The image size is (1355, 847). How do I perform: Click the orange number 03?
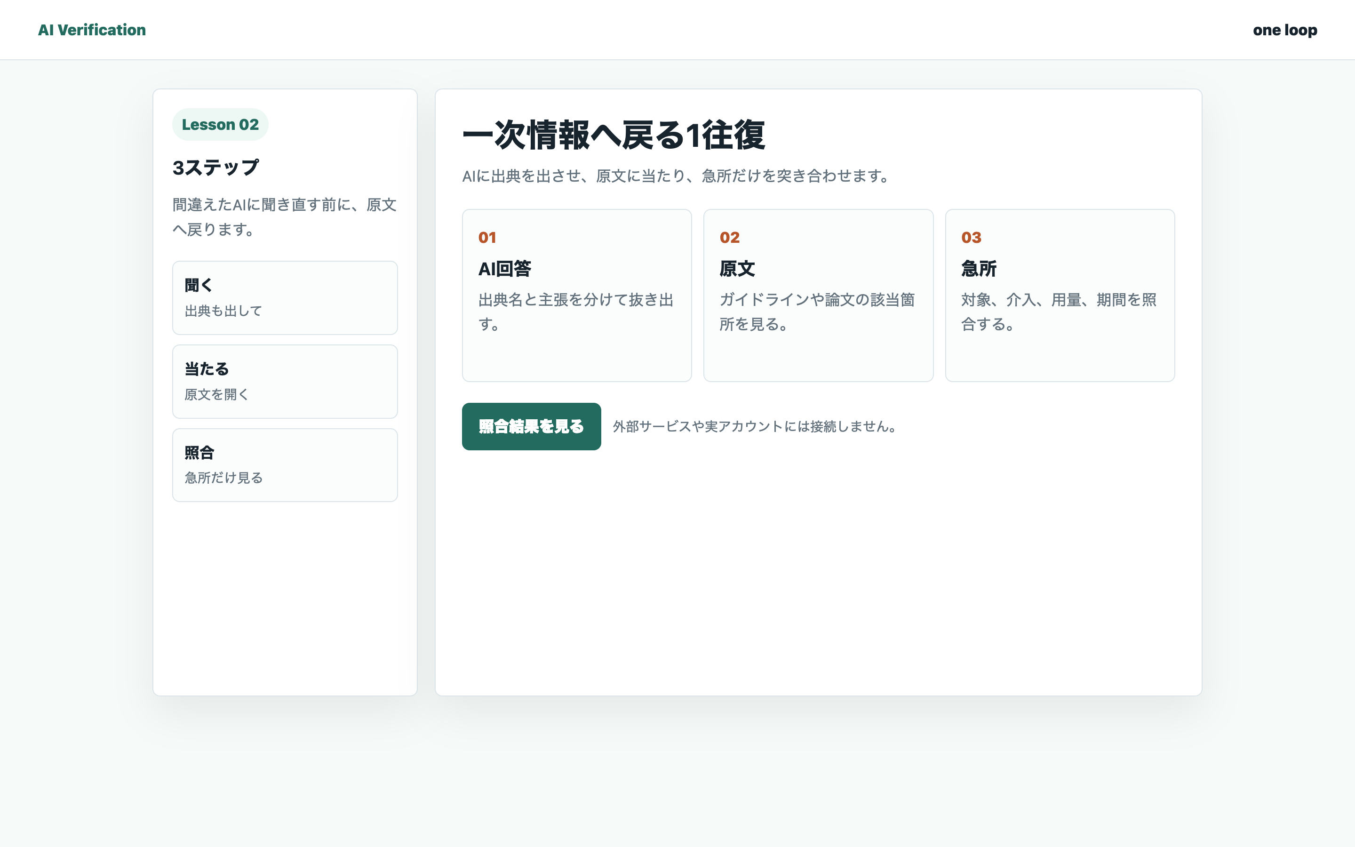click(972, 238)
